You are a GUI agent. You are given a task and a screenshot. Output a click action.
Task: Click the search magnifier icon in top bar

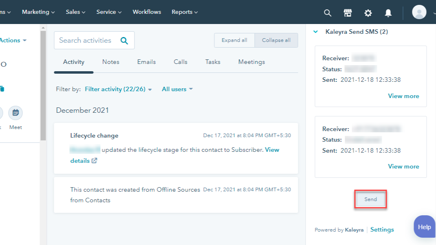(328, 13)
